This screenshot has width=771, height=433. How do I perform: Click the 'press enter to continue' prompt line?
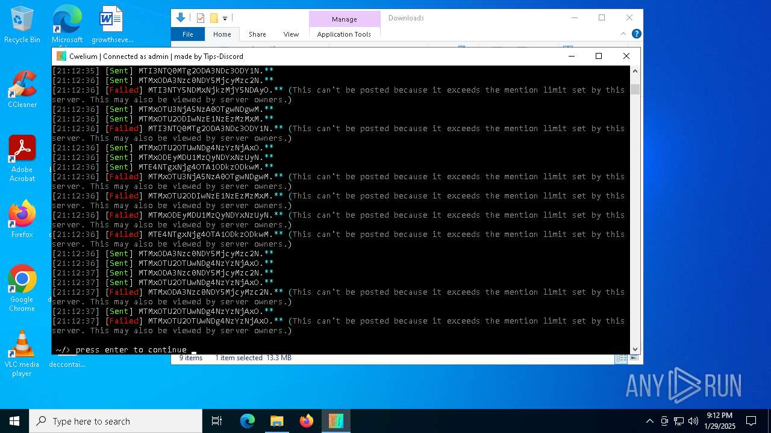[x=131, y=349]
